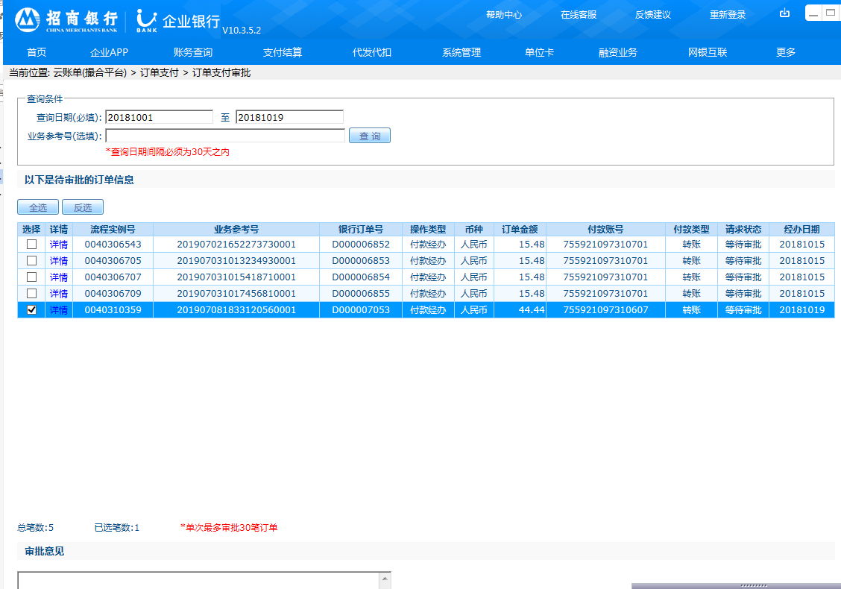The image size is (841, 589).
Task: Click the start date field 20181001
Action: pyautogui.click(x=159, y=117)
